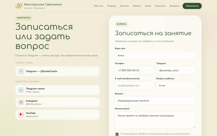
Task: Select Работы in the navigation
Action: point(137,6)
